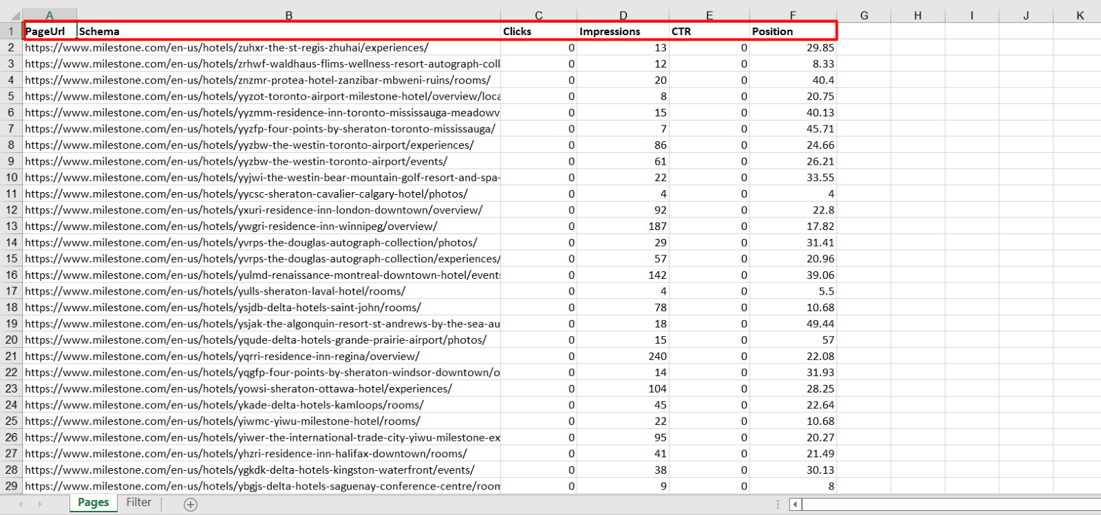Click the yiwmc-yiwu-milestone-hotel rooms URL
Screen dimensions: 1101x515
pos(223,421)
